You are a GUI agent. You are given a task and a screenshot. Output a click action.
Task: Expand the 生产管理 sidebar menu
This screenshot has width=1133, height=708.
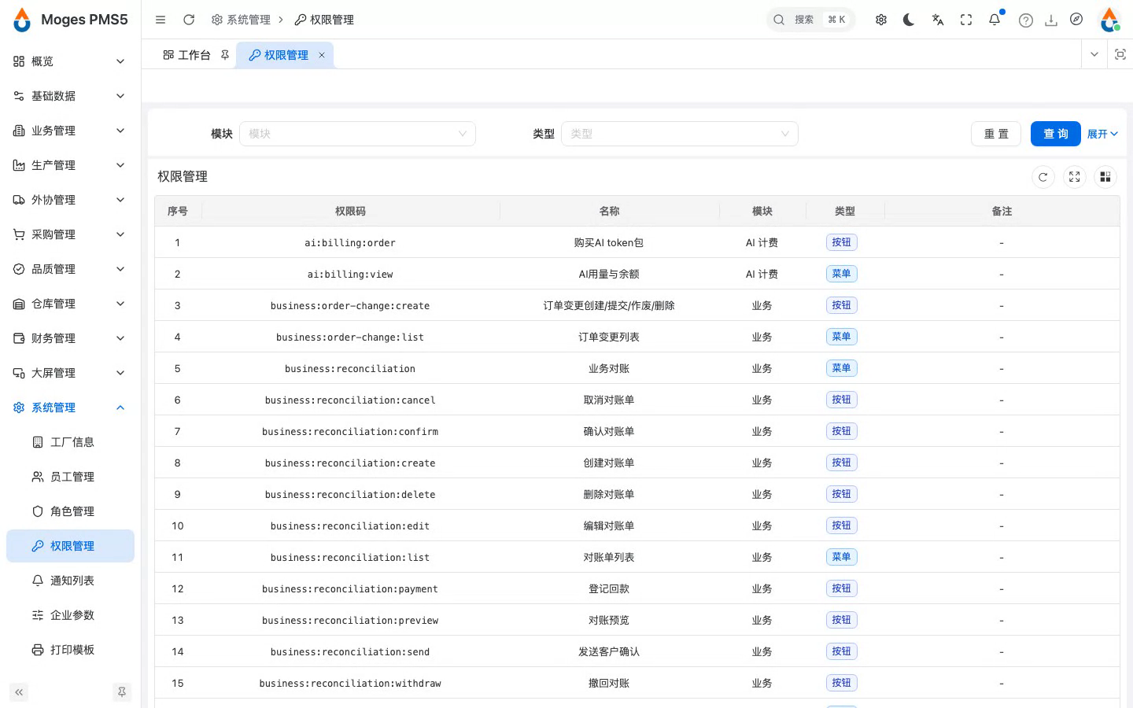coord(70,165)
